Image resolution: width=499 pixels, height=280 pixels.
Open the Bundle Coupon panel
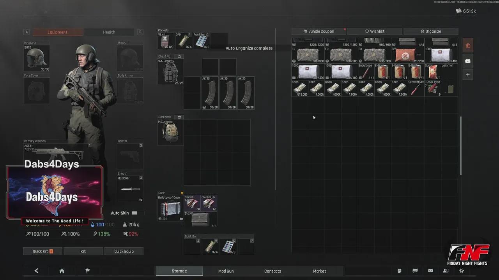click(319, 31)
